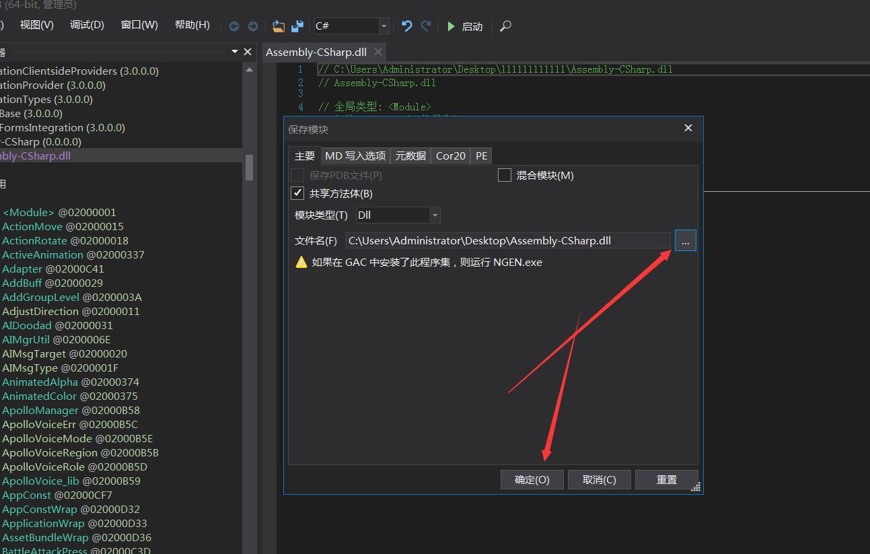Click the scrollbar up arrow in explorer

point(249,69)
